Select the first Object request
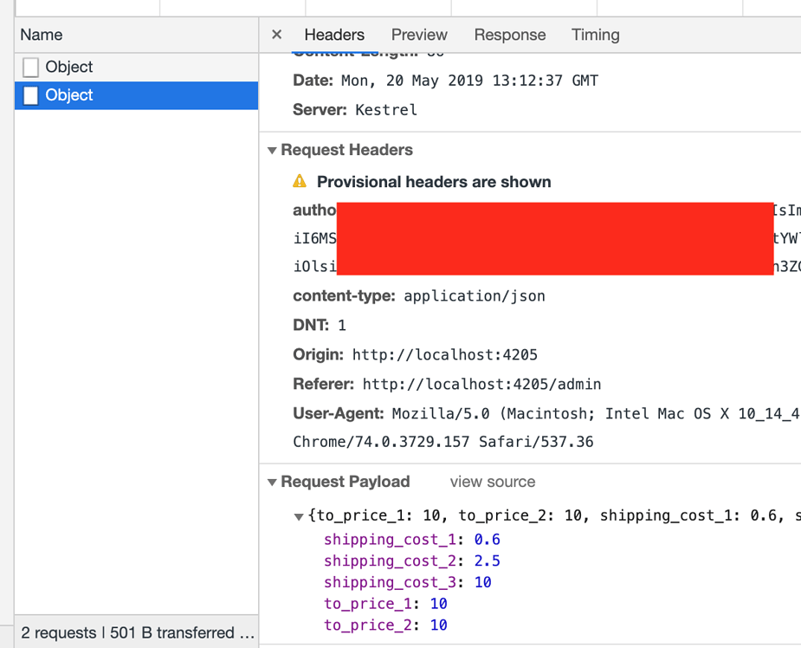The image size is (801, 648). 69,67
